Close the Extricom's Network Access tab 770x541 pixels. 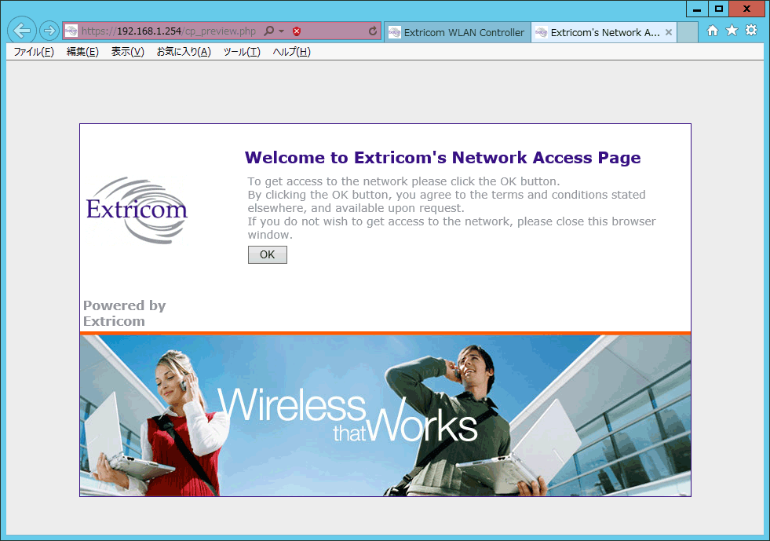668,32
